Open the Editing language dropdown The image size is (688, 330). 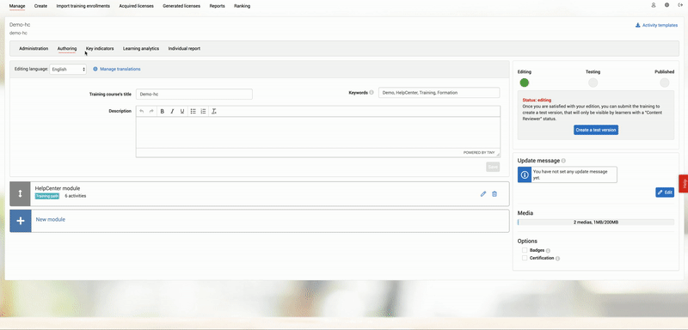[x=68, y=70]
